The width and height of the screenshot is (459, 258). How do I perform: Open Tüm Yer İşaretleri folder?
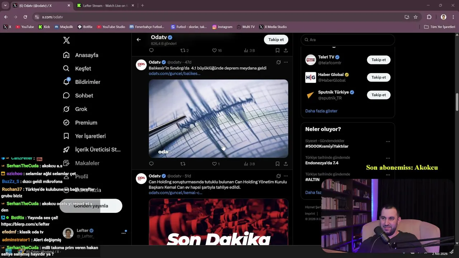tap(440, 27)
